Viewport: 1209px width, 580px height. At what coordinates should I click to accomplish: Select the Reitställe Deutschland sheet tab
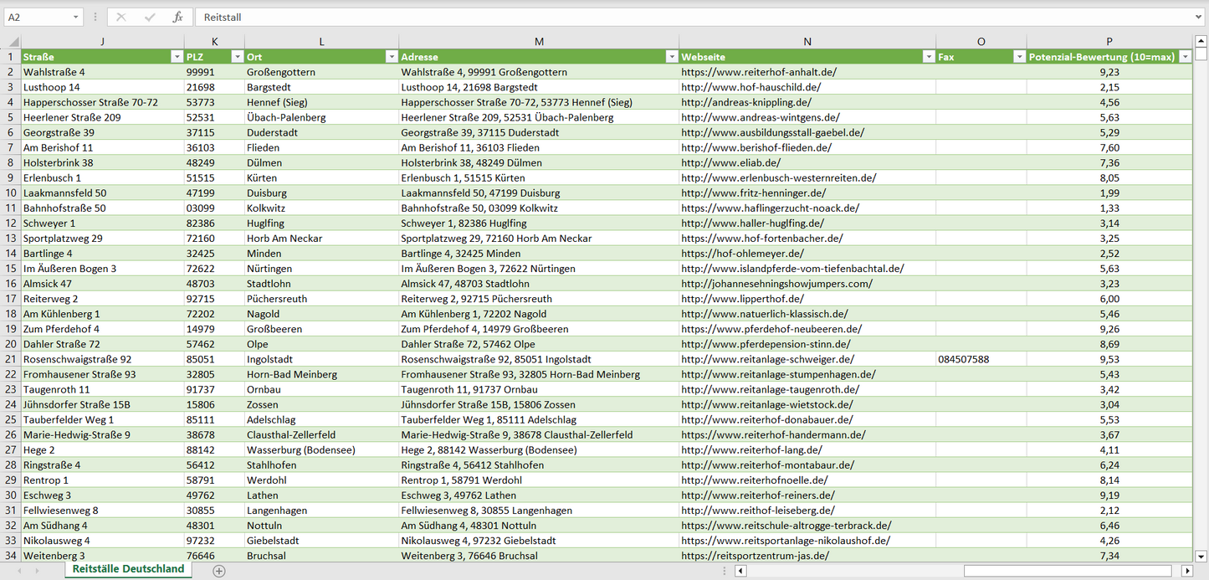[128, 569]
